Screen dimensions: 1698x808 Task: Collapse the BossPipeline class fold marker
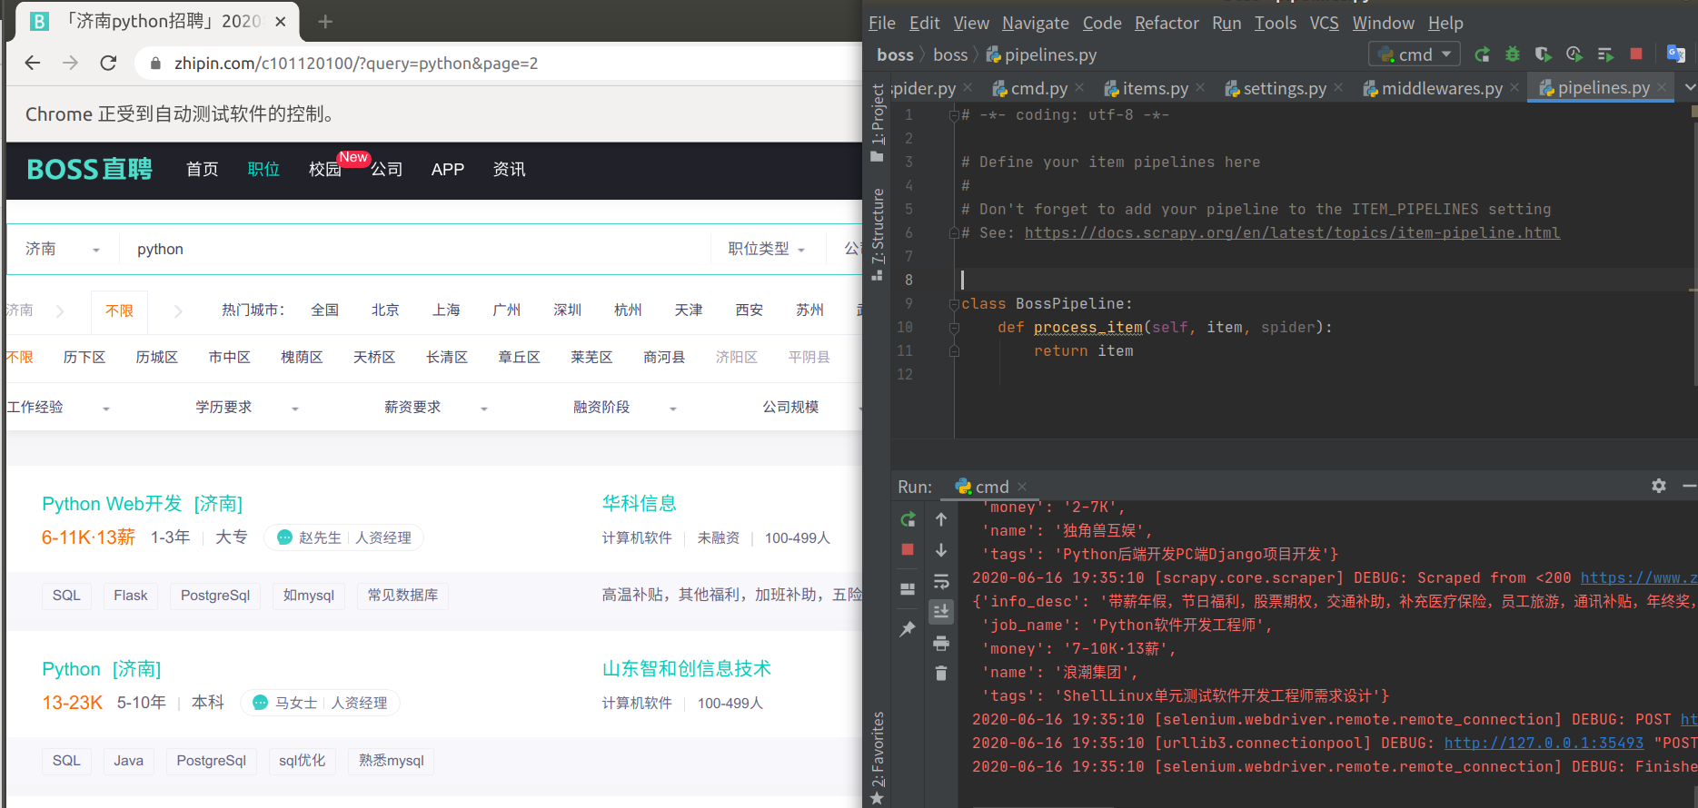click(954, 304)
